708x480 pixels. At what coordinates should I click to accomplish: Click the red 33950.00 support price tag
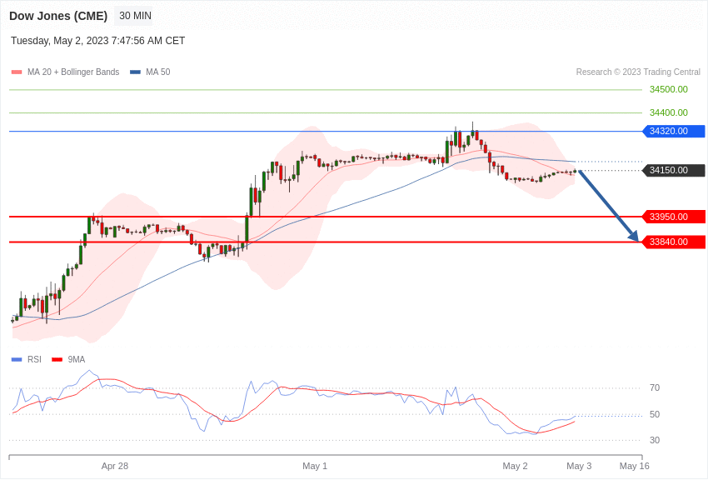673,217
